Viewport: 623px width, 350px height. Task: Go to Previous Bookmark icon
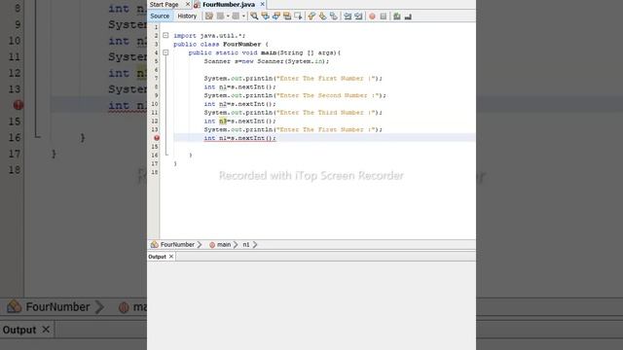point(311,17)
